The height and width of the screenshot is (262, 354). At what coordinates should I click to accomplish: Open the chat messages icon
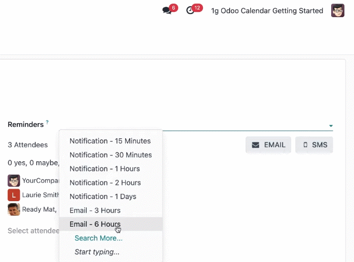pyautogui.click(x=167, y=10)
